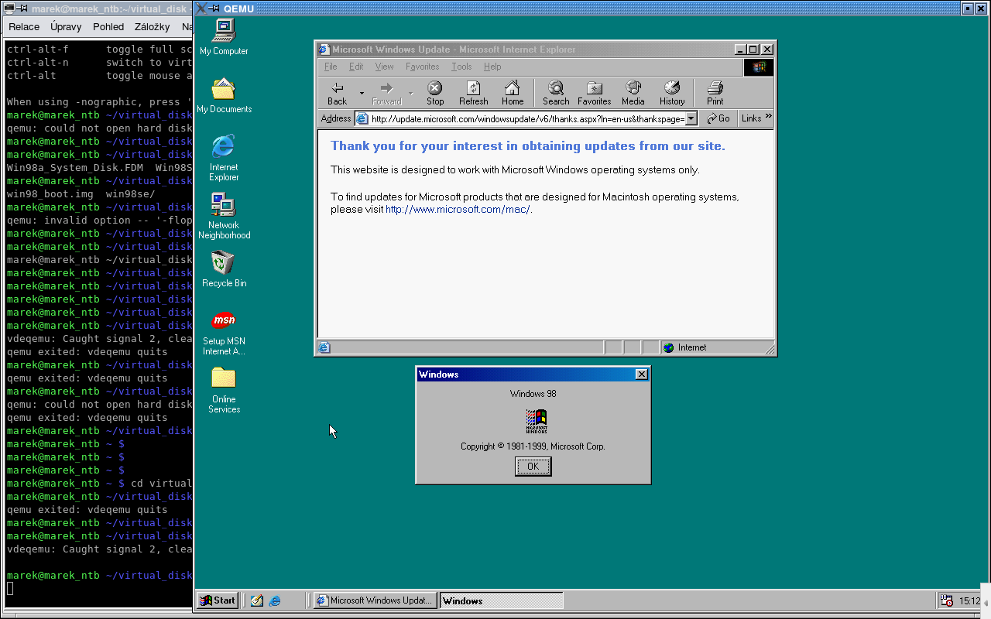Select the Refresh icon in Internet Explorer

pos(473,93)
